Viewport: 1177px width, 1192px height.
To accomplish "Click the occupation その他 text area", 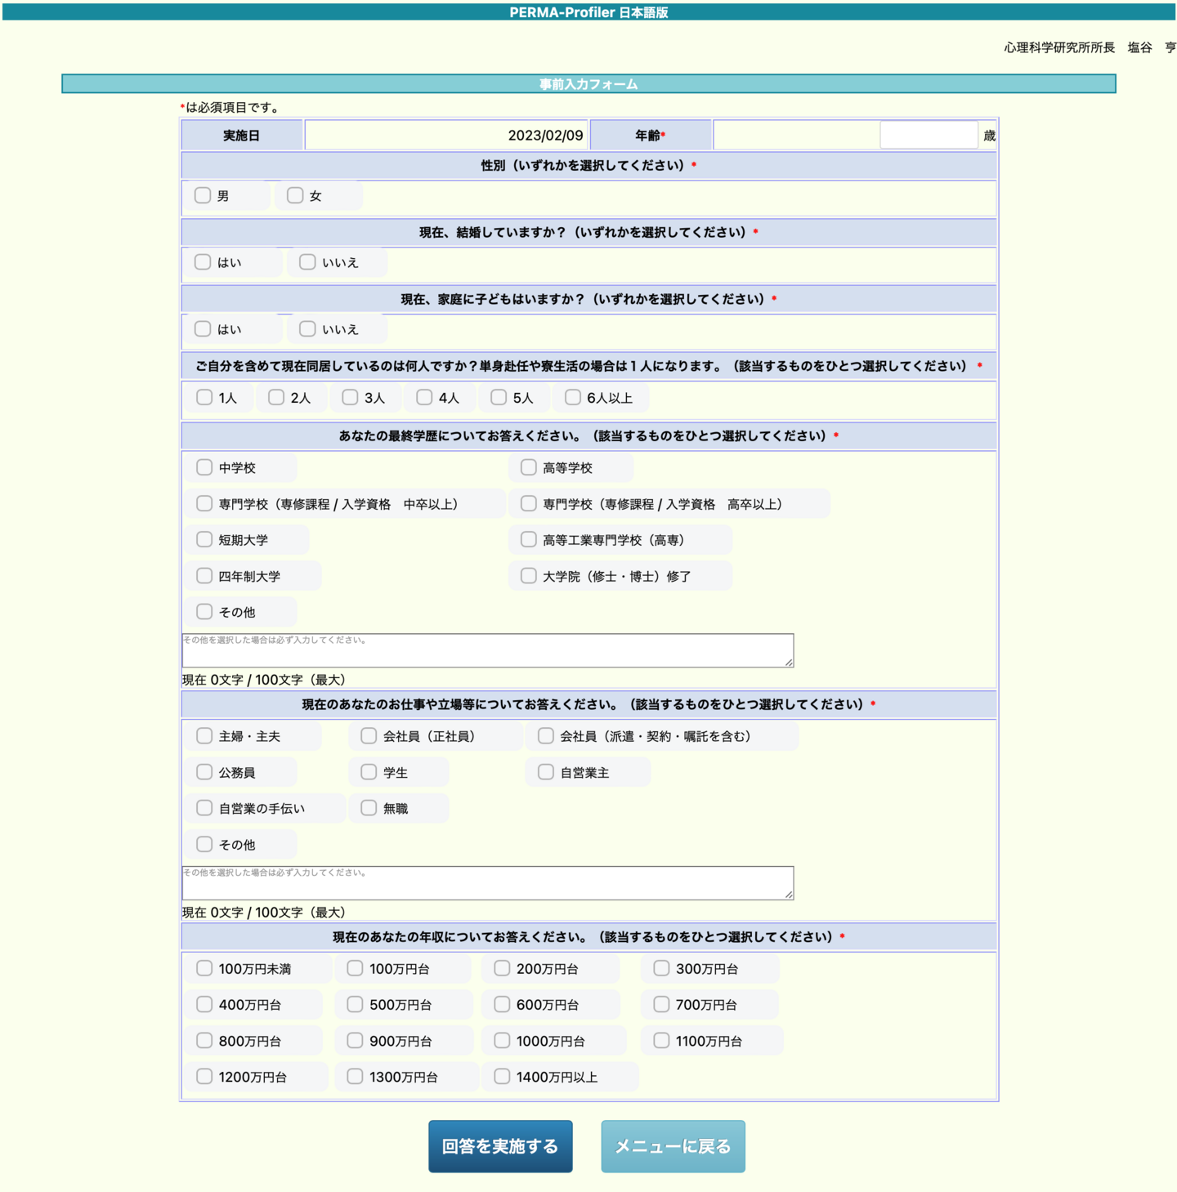I will 487,883.
